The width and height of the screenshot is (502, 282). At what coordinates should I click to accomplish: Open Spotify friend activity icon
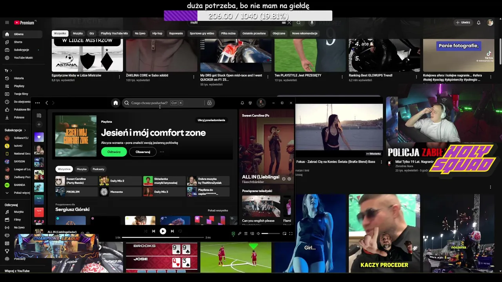point(250,103)
